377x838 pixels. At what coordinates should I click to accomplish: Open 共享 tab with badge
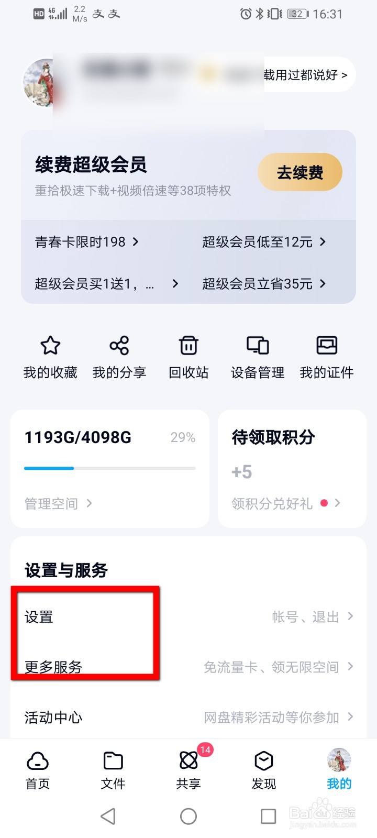point(188,760)
